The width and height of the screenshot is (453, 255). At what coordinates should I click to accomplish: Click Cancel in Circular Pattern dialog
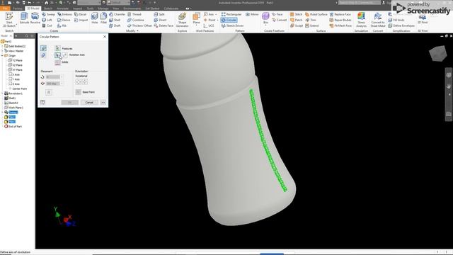pos(89,102)
